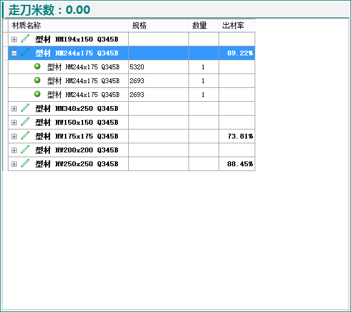This screenshot has height=312, width=351.
Task: Click the pencil icon for HW200x200
Action: pos(25,149)
